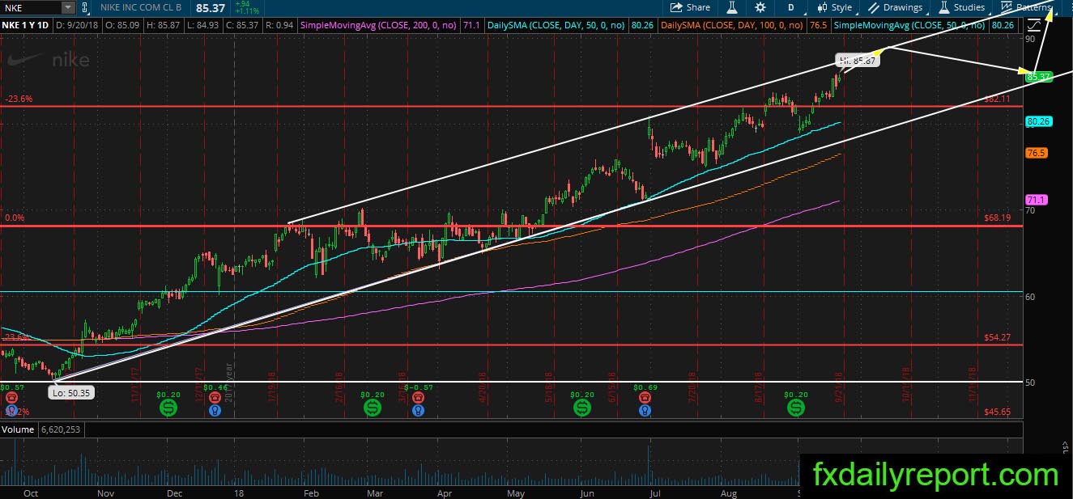Click the Jul label on time axis
Screen dimensions: 1073x499
pos(654,493)
